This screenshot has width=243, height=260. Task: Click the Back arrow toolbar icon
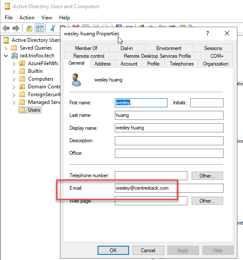(6, 28)
